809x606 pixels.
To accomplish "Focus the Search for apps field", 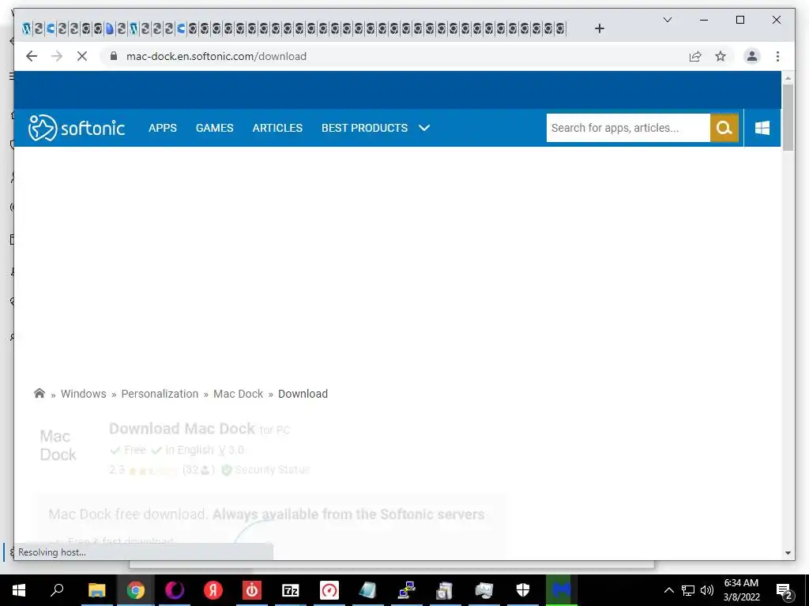I will click(628, 128).
